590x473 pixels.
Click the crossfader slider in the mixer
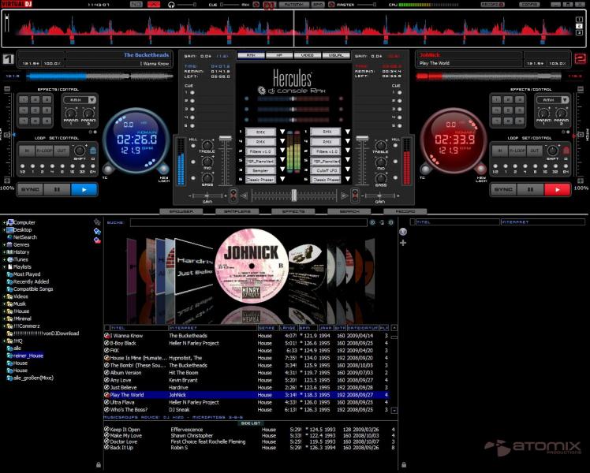coord(294,195)
